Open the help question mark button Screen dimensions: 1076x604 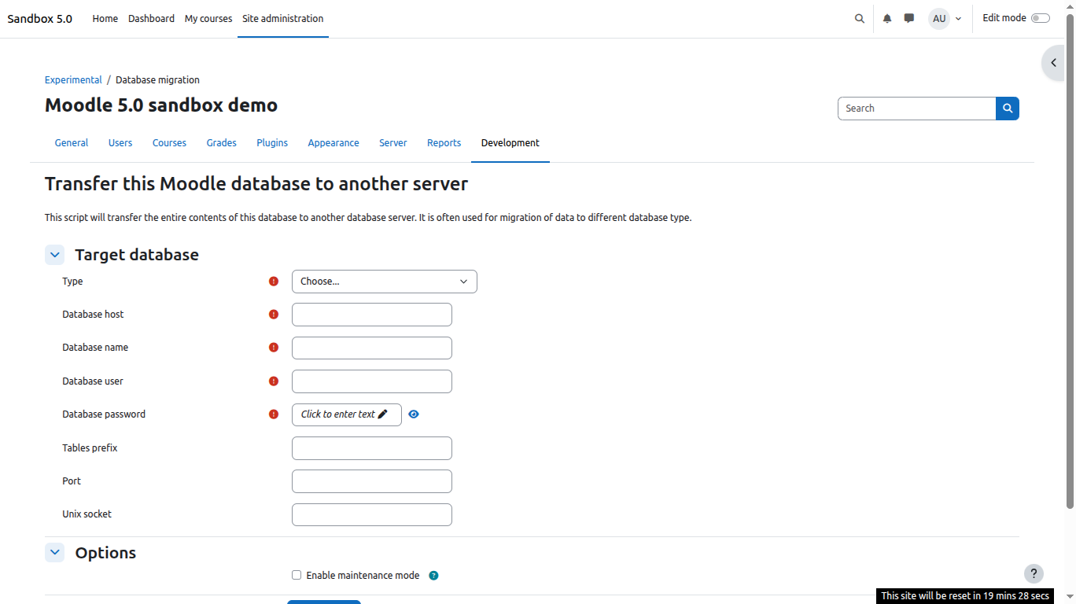pyautogui.click(x=1034, y=573)
